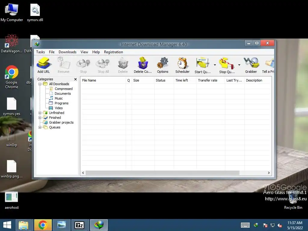Collapse the All Downloads tree node

point(40,84)
